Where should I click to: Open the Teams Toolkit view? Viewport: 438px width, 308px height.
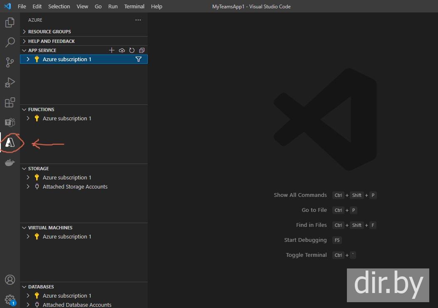[10, 122]
